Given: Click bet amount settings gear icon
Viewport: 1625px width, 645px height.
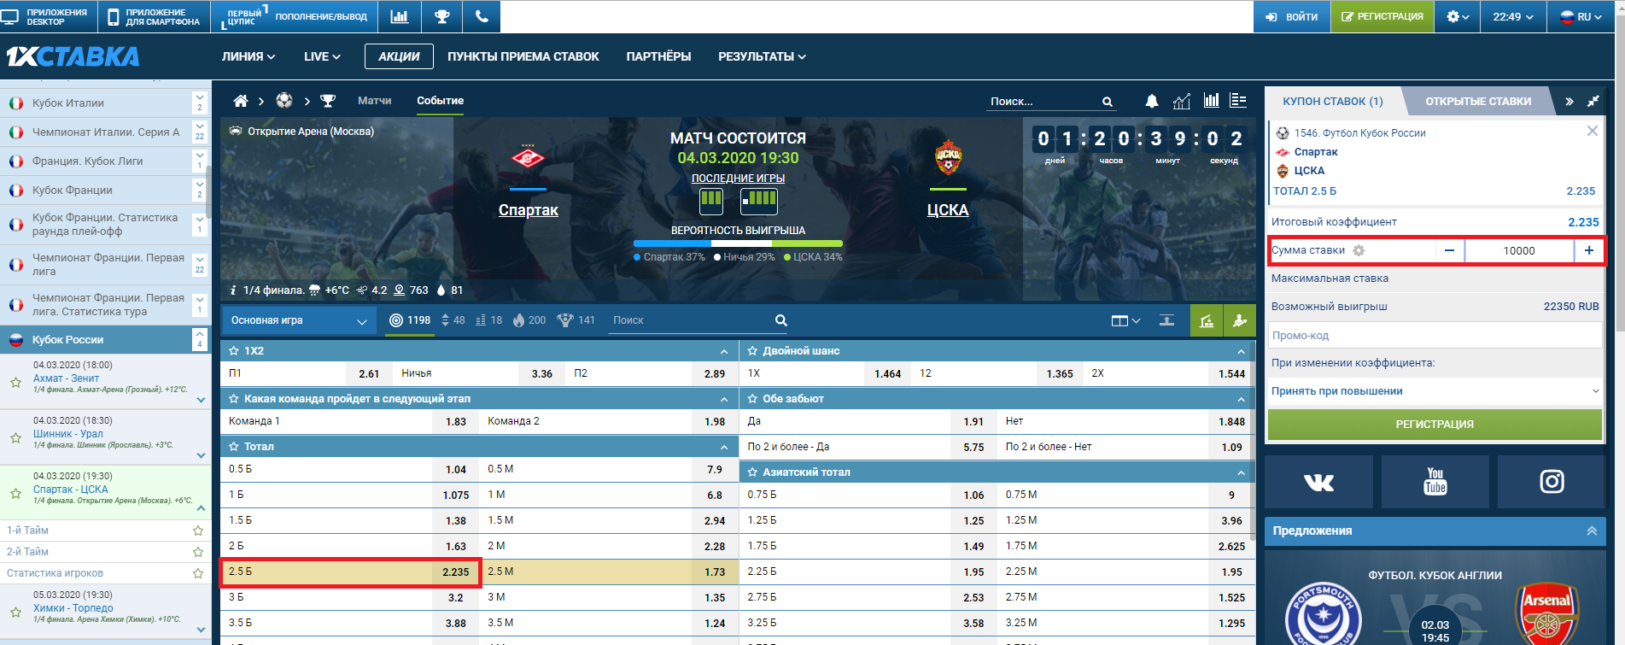Looking at the screenshot, I should point(1359,250).
